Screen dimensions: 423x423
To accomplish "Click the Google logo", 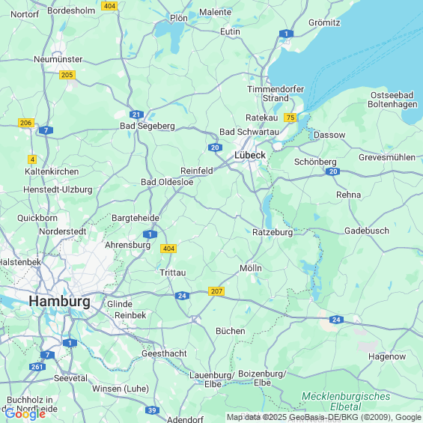I will [25, 414].
